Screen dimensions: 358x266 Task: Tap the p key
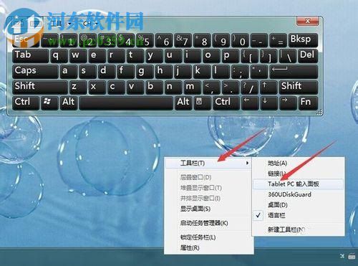pos(231,56)
